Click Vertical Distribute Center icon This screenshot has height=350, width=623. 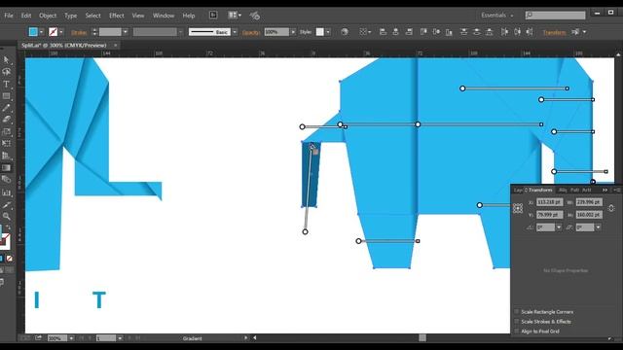[x=477, y=32]
